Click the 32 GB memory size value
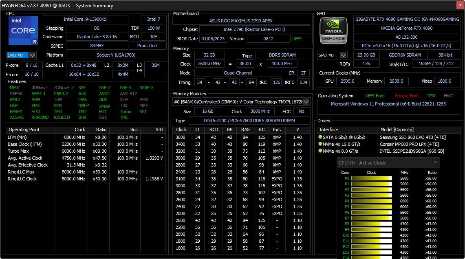The height and width of the screenshot is (259, 465). pyautogui.click(x=209, y=55)
